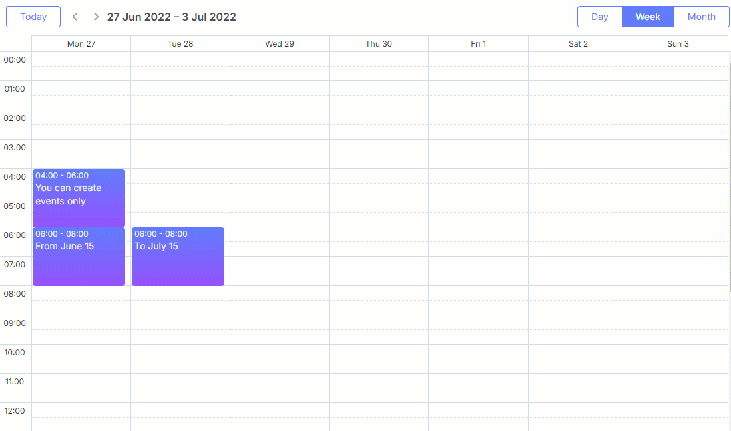Viewport: 731px width, 431px height.
Task: Click the 00:00 time label
Action: click(15, 60)
